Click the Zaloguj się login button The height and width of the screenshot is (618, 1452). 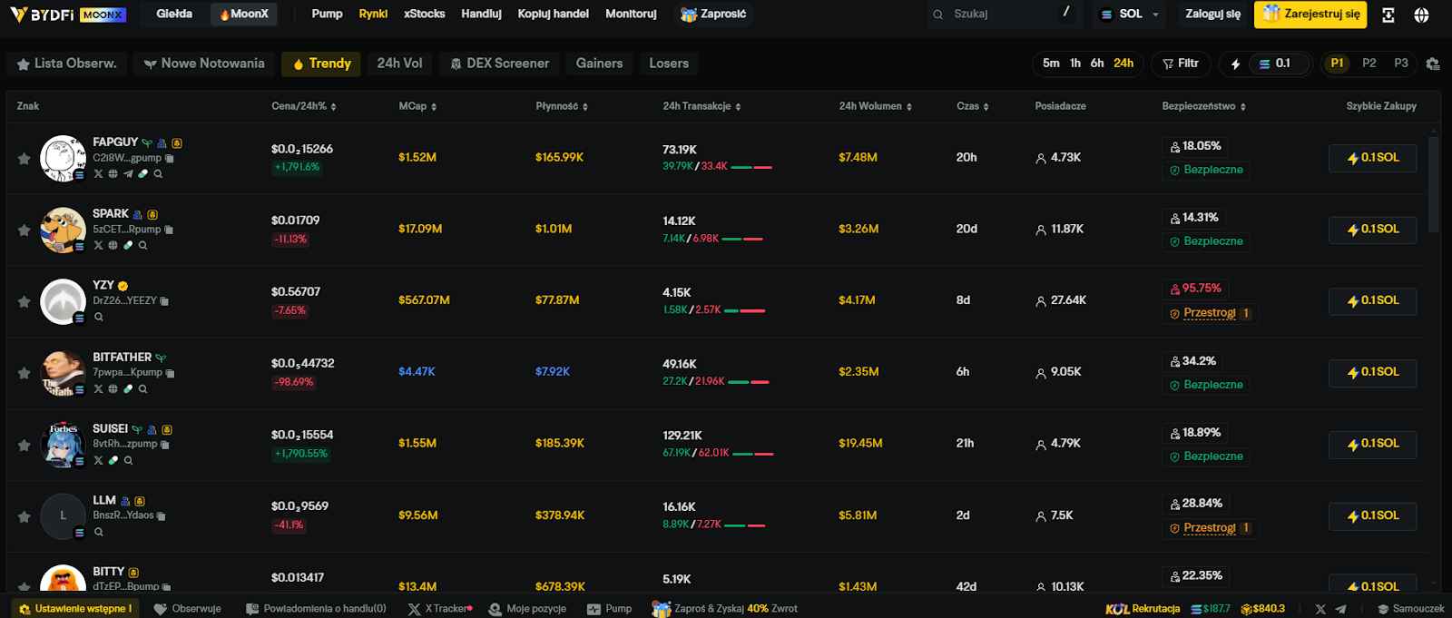click(1213, 15)
